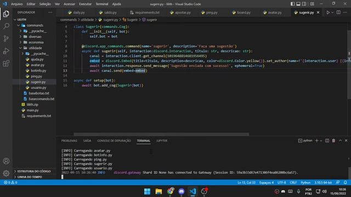Open the Arquivo menu
The width and height of the screenshot is (351, 197).
pyautogui.click(x=16, y=4)
